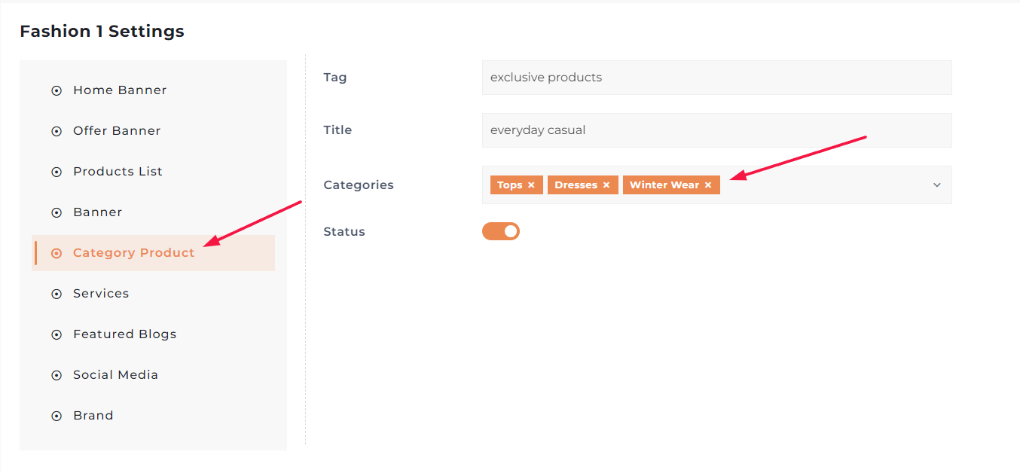
Task: Expand the Categories dropdown arrow
Action: (x=937, y=185)
